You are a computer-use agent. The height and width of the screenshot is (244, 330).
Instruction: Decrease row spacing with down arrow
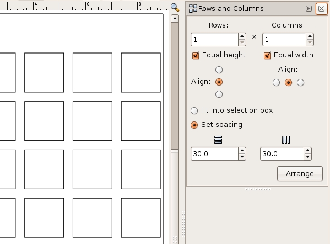pos(242,157)
